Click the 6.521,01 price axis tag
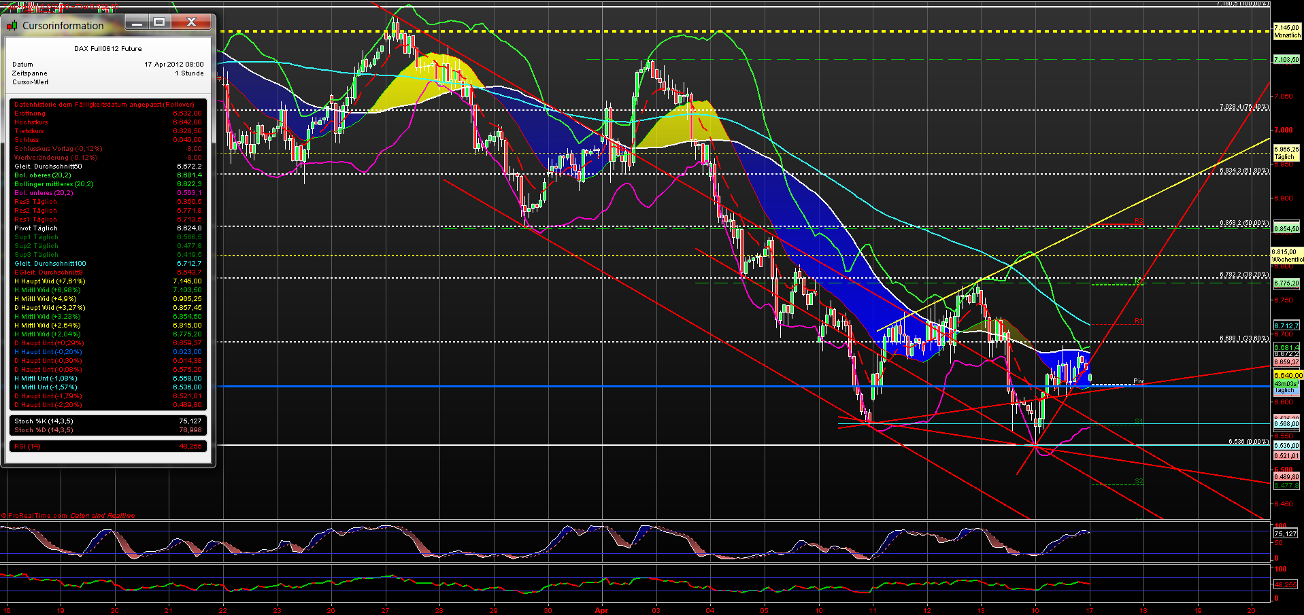Viewport: 1304px width, 615px height. pos(1286,456)
